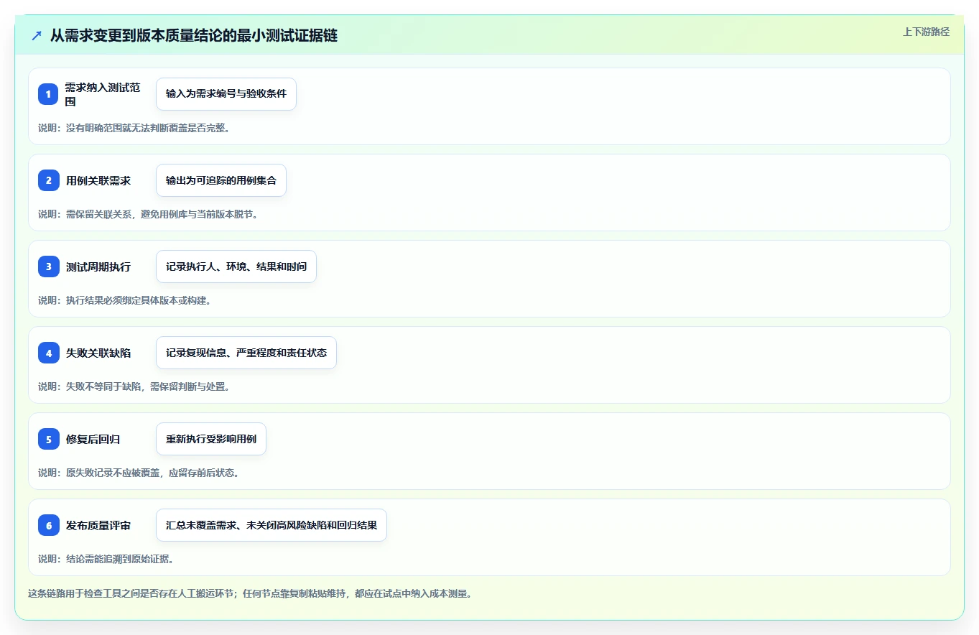Click the step title 用例关联需求
This screenshot has width=979, height=635.
point(98,181)
